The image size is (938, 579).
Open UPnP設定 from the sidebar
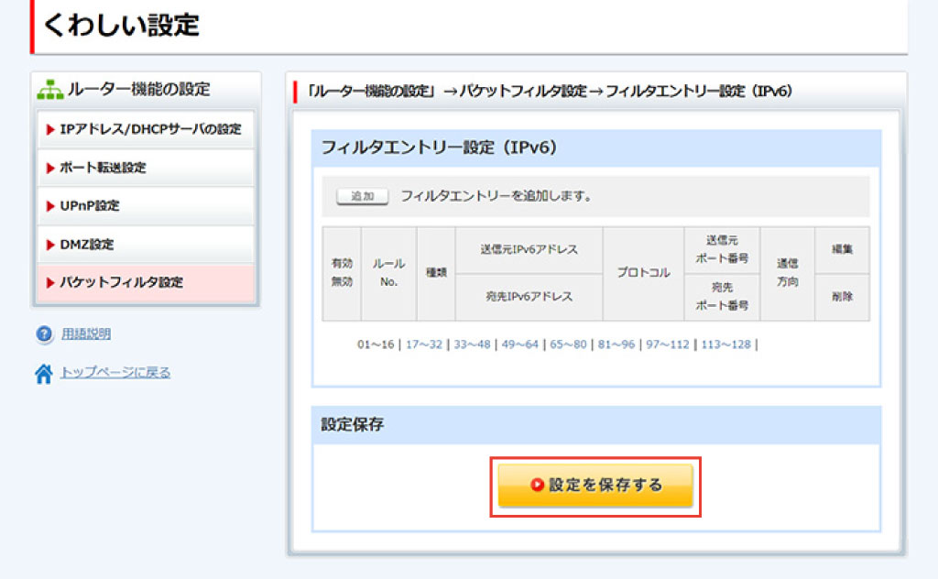(145, 206)
